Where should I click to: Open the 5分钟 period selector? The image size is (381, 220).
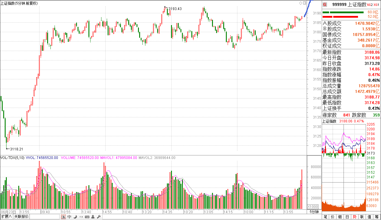point(314,212)
